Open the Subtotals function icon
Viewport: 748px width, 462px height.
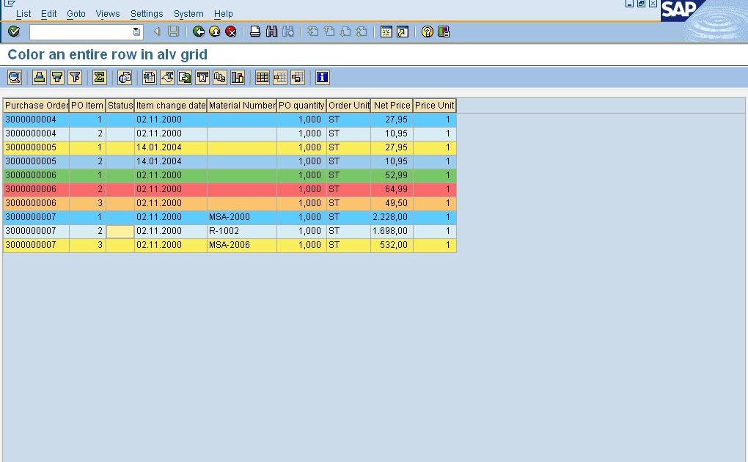pos(124,77)
